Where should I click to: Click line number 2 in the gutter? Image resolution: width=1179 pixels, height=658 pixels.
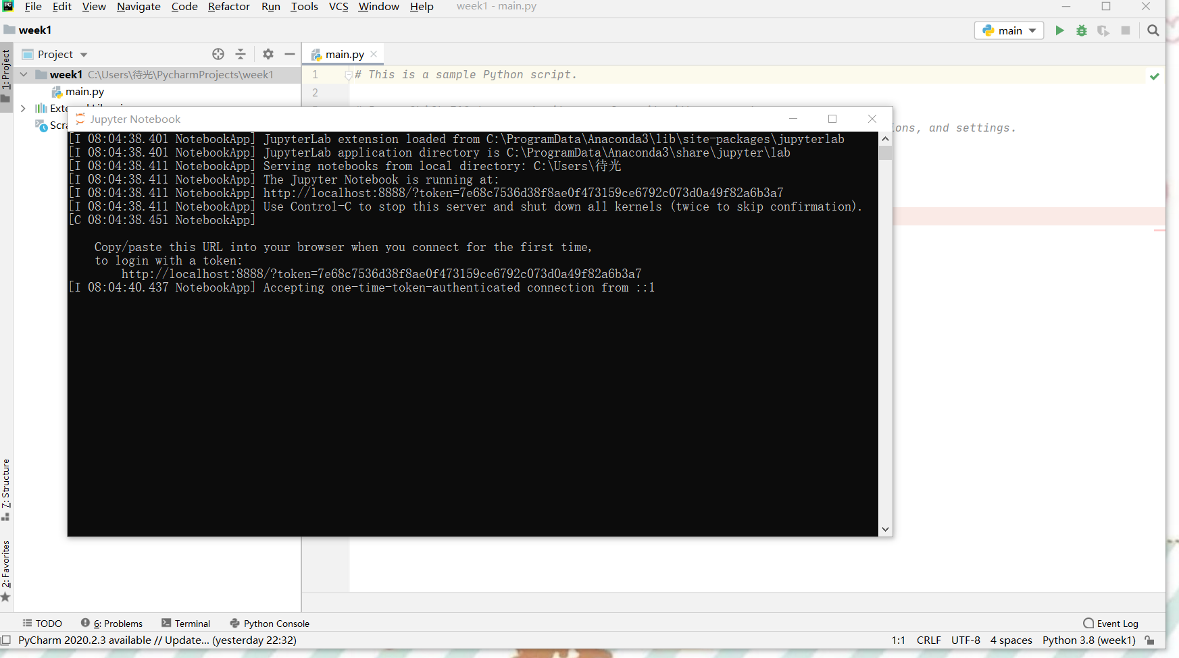tap(315, 93)
